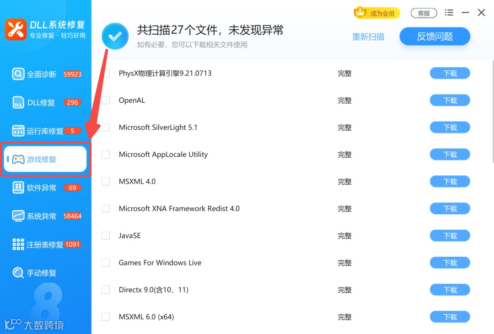Click the 反馈问题 feedback button

pos(435,36)
